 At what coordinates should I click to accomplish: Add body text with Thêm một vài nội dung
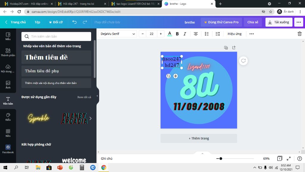56,83
